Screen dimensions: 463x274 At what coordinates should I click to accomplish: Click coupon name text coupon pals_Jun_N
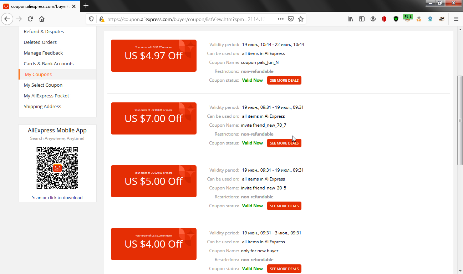click(260, 62)
